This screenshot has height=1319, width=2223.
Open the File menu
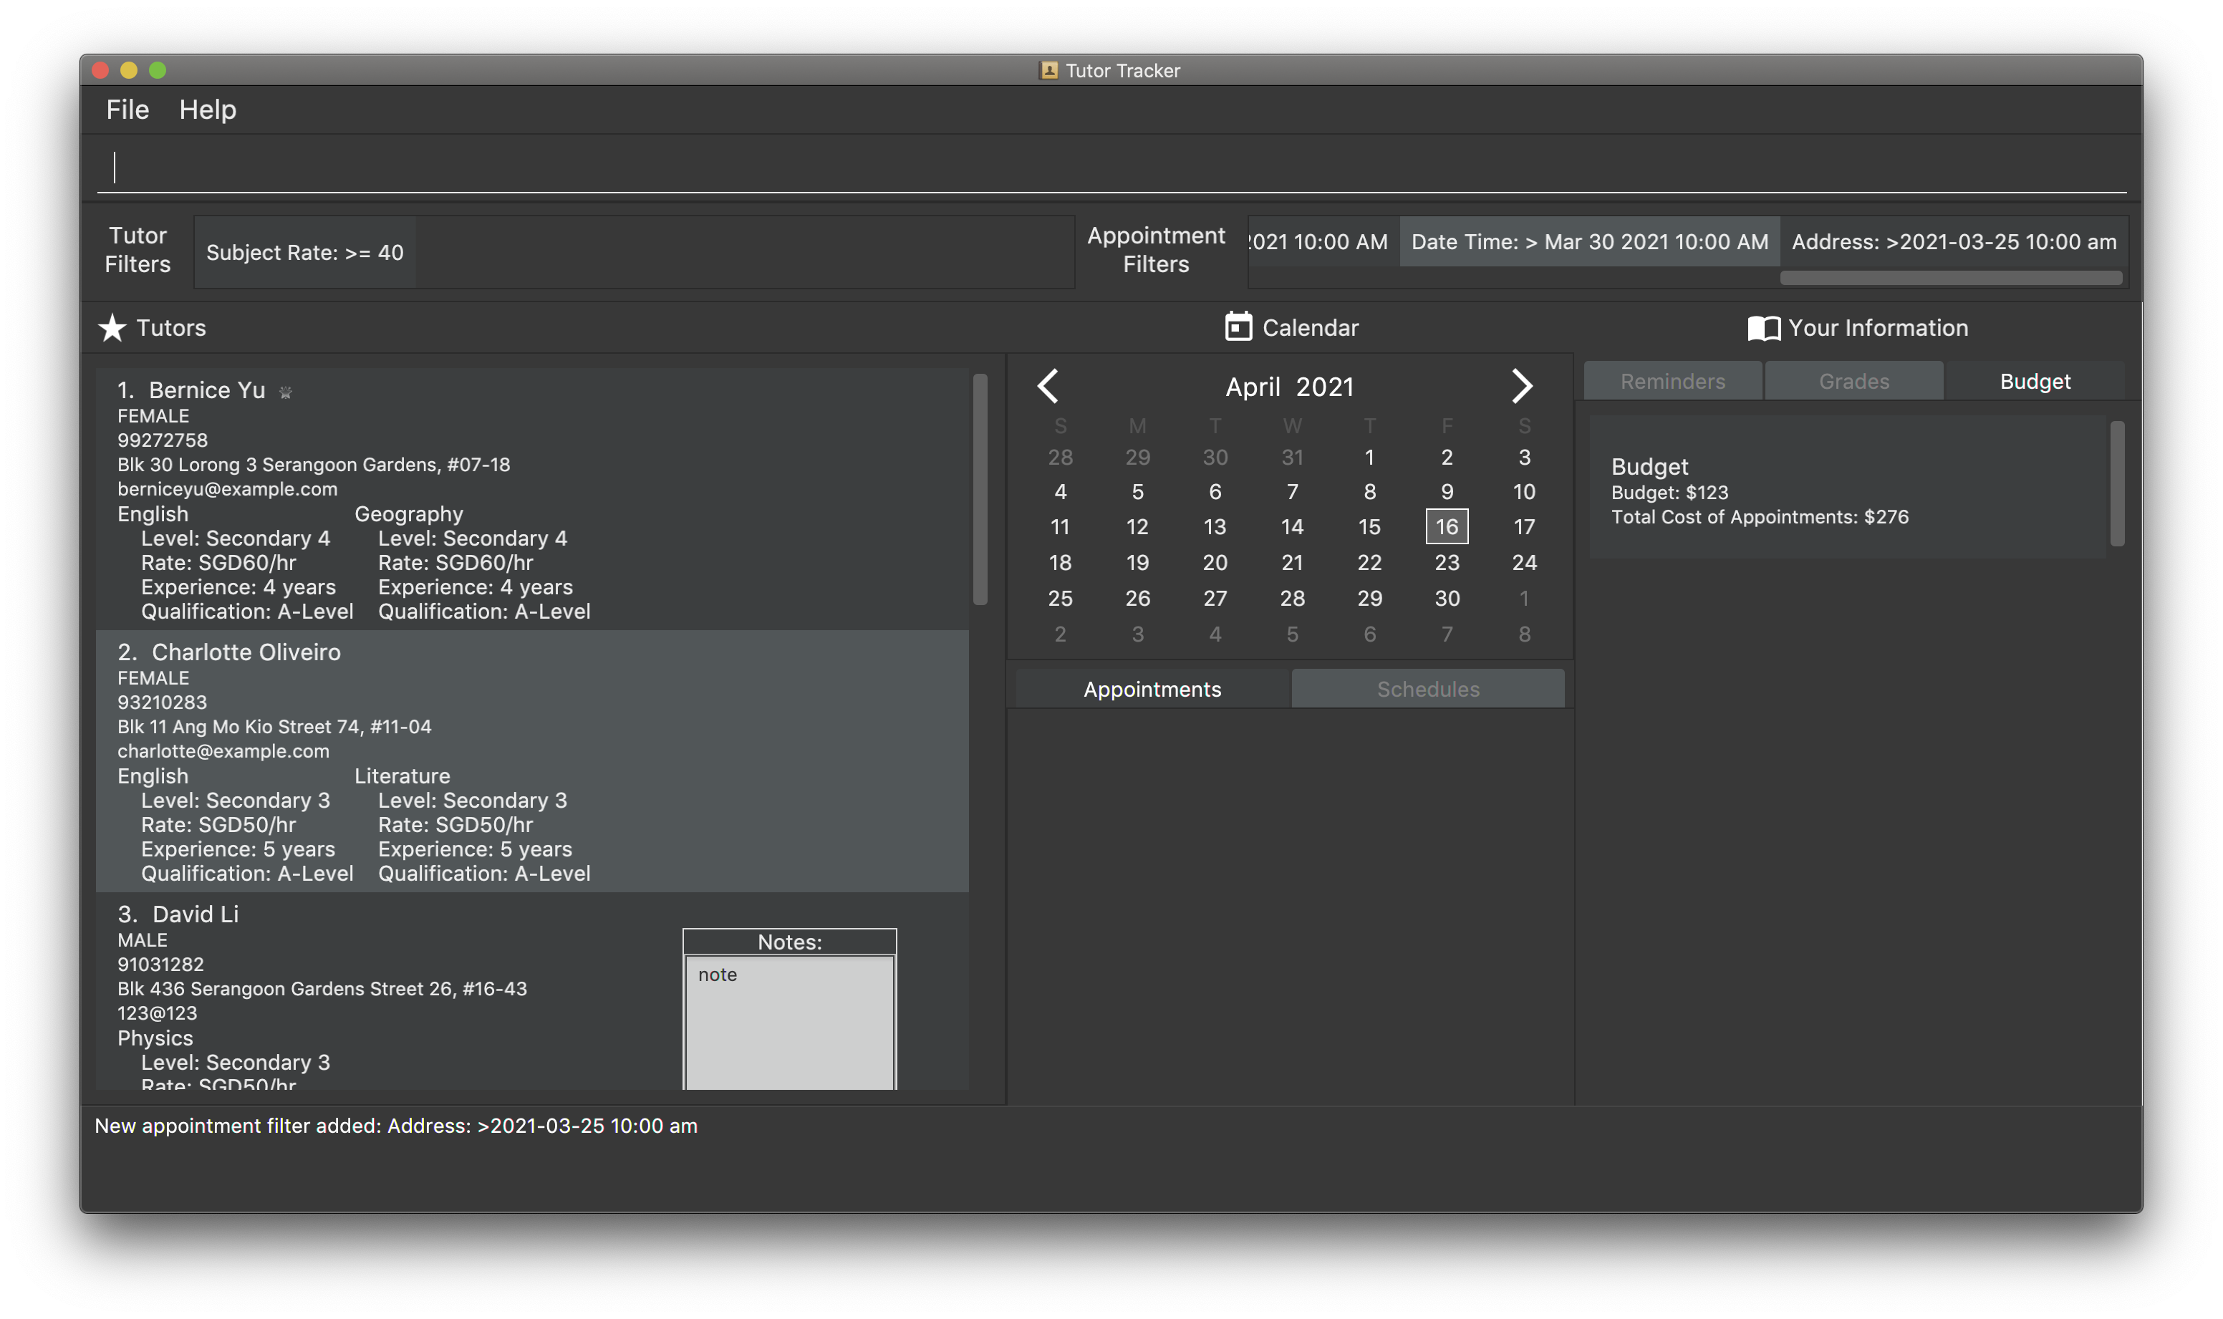(x=127, y=110)
